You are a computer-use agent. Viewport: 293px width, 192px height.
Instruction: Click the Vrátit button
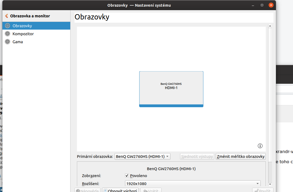pos(151,190)
